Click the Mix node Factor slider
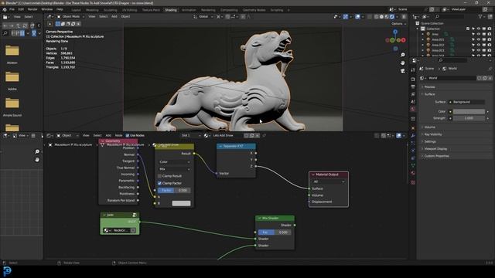Screen dimensions: 495x278 (x=174, y=191)
